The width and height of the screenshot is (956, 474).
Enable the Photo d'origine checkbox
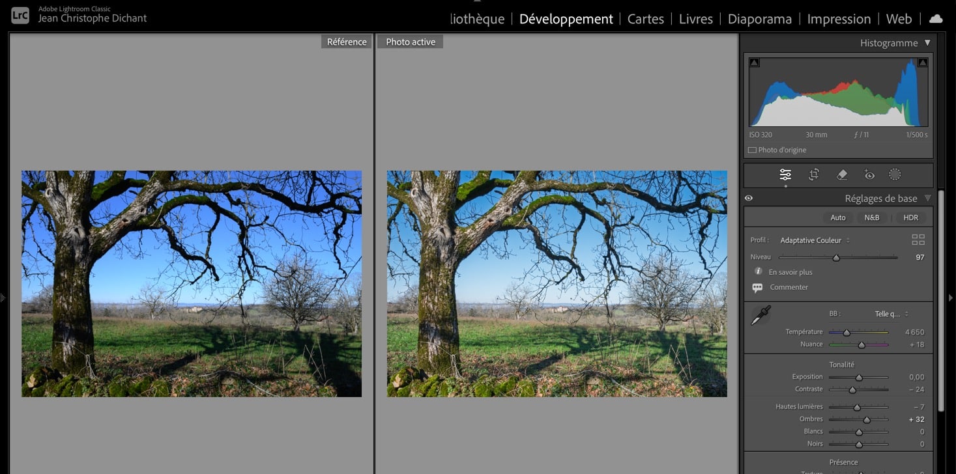coord(752,150)
